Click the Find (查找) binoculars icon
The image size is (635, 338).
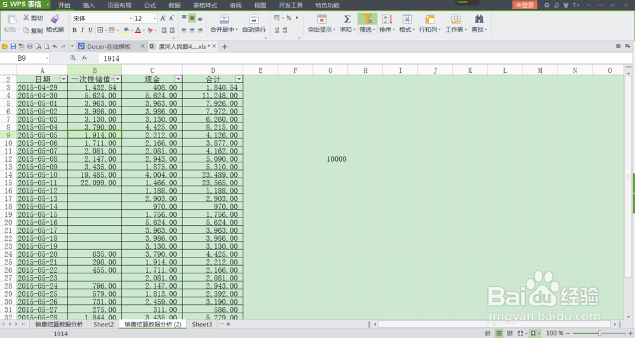(479, 19)
